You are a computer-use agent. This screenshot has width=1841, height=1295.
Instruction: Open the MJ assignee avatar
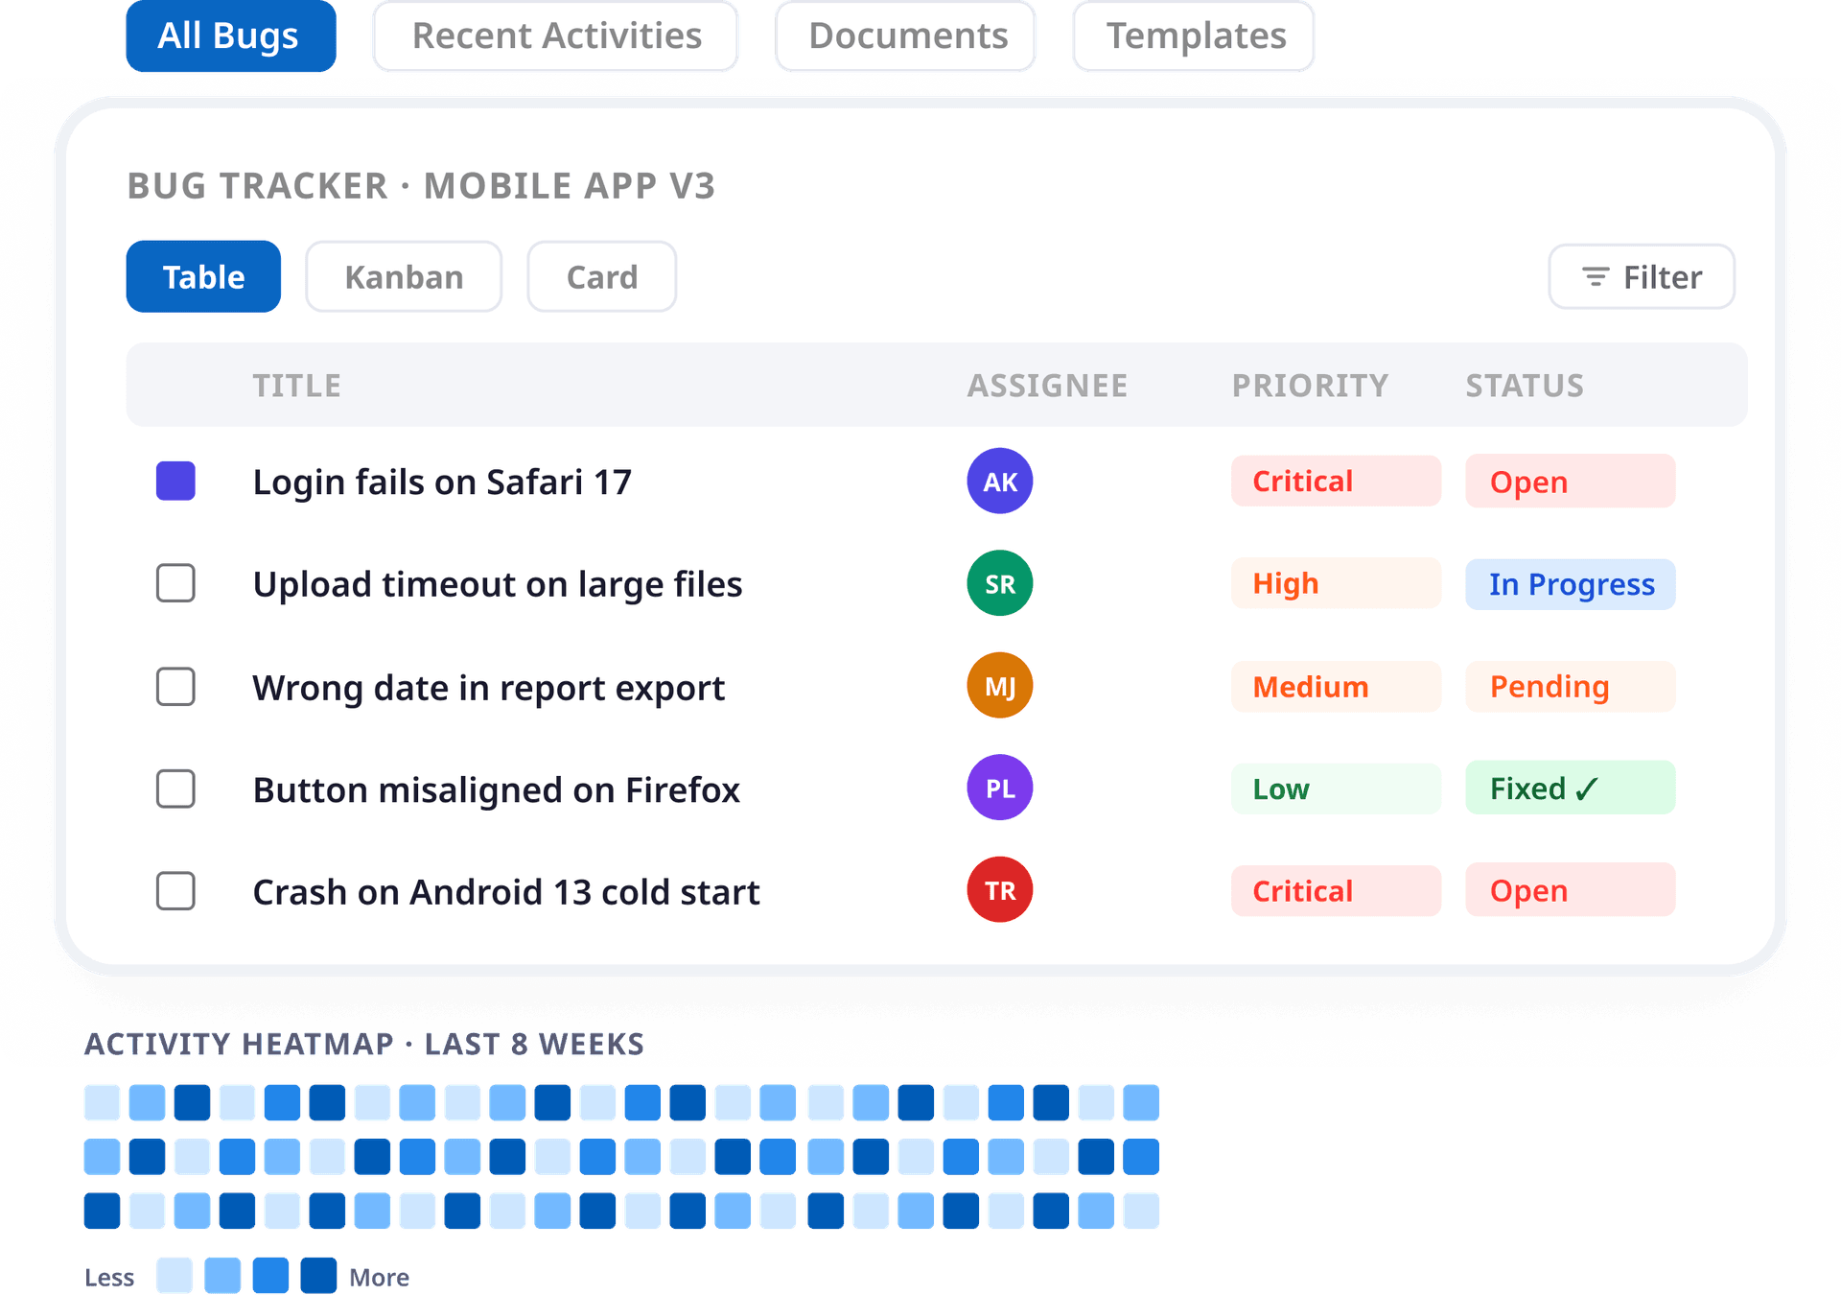(x=999, y=686)
